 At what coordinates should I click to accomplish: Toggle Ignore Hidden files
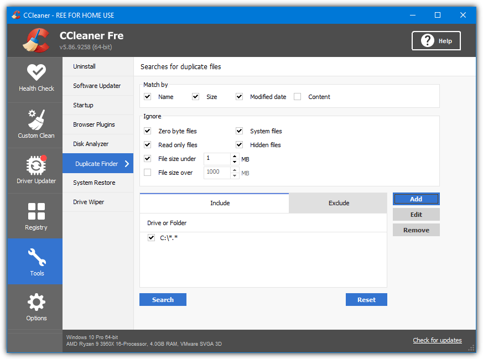click(x=240, y=145)
